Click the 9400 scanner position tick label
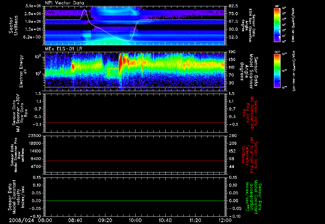 pyautogui.click(x=36, y=159)
